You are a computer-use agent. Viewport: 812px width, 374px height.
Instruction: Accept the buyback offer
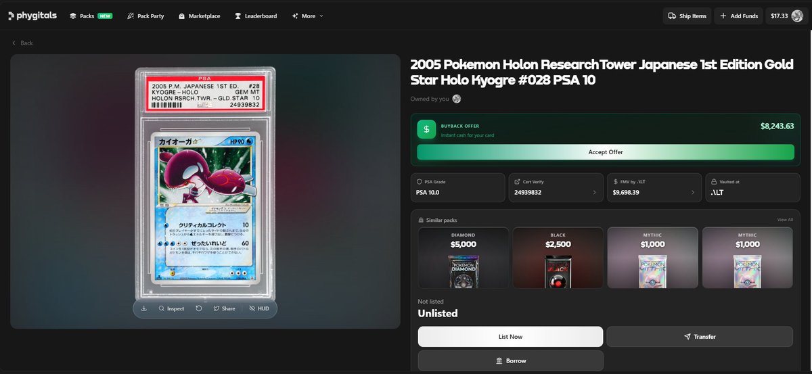[x=606, y=152]
